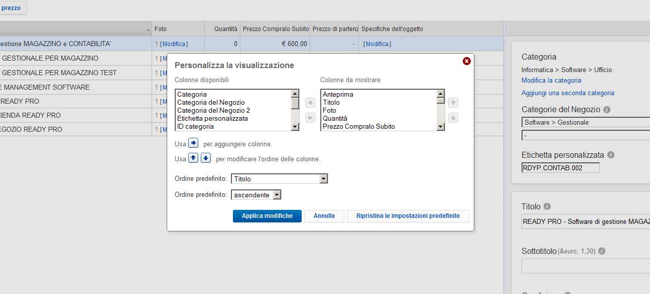The image size is (650, 294).
Task: Click info icon beside Etichetta personalizzata
Action: pos(611,155)
